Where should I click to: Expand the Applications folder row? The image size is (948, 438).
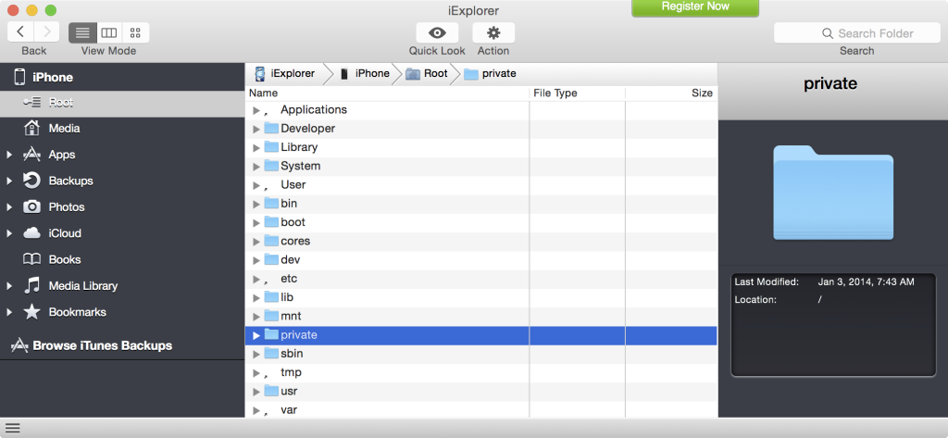pyautogui.click(x=256, y=110)
